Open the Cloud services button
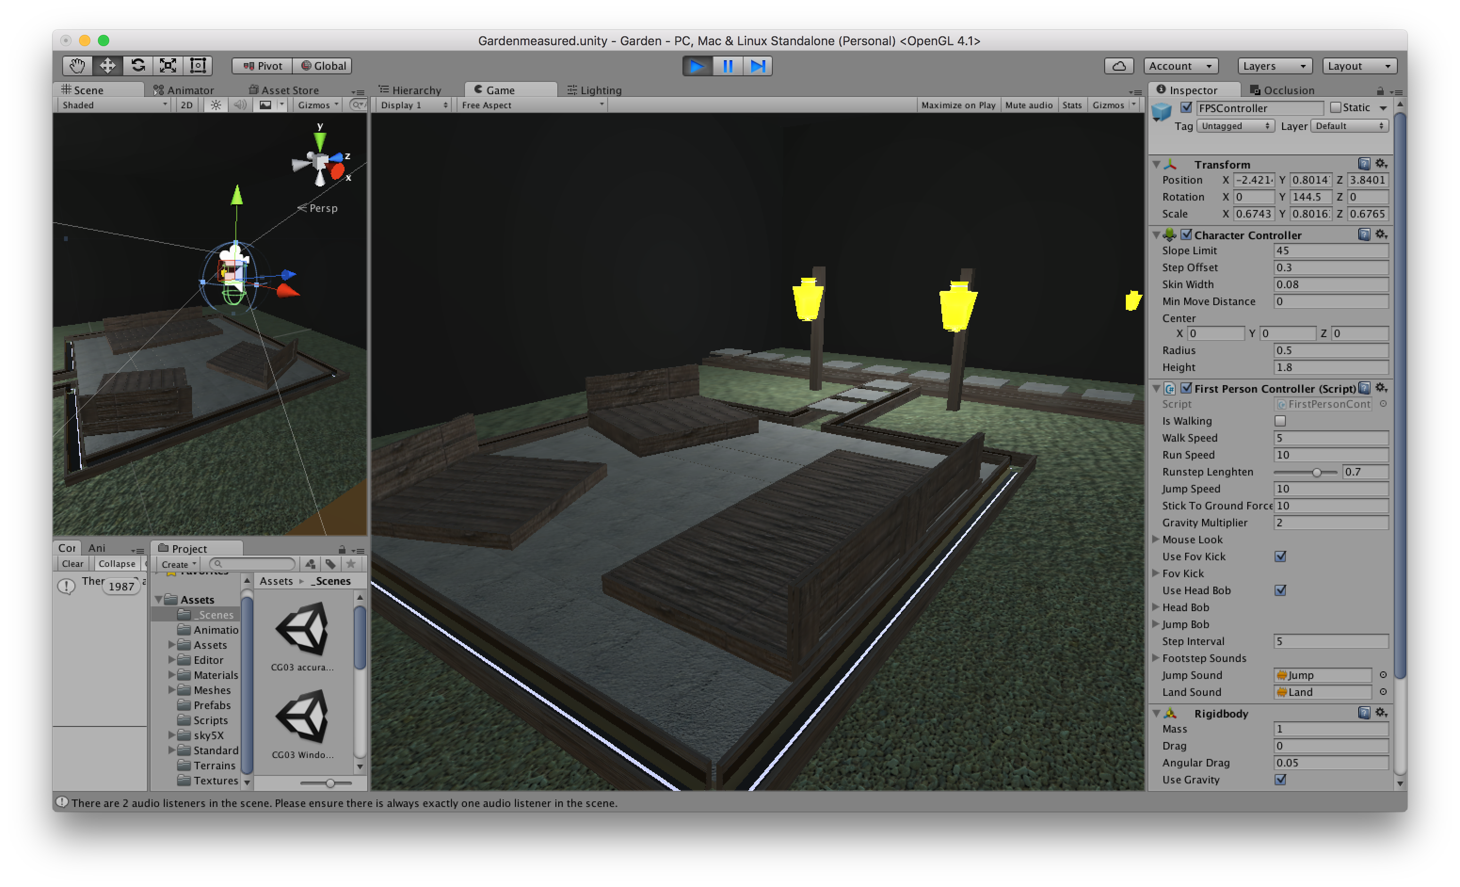This screenshot has width=1460, height=887. 1118,66
